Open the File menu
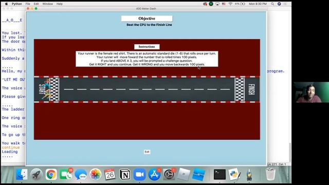The image size is (329, 185). [x=28, y=4]
